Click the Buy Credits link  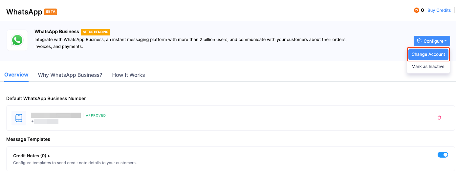point(439,10)
